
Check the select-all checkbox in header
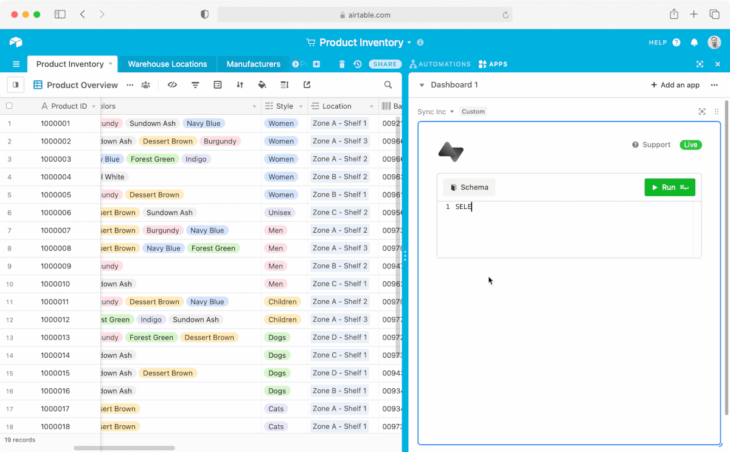point(9,106)
